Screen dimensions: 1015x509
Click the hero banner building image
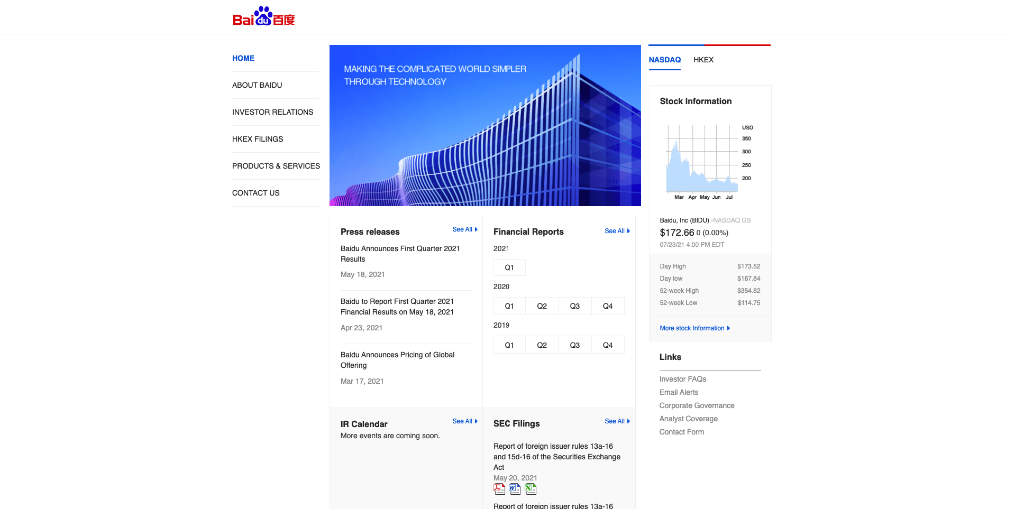[x=485, y=125]
